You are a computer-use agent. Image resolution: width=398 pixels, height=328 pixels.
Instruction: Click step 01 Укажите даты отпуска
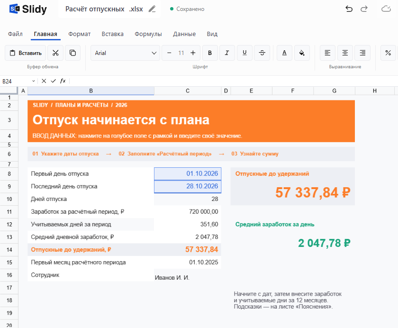coord(65,154)
